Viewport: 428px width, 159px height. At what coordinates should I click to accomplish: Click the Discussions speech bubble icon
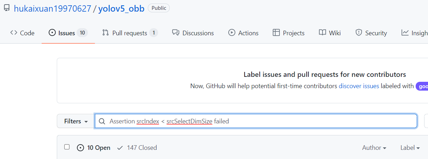coord(175,33)
